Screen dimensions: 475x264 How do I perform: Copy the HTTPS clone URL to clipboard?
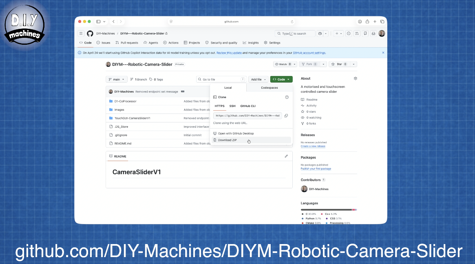point(286,116)
